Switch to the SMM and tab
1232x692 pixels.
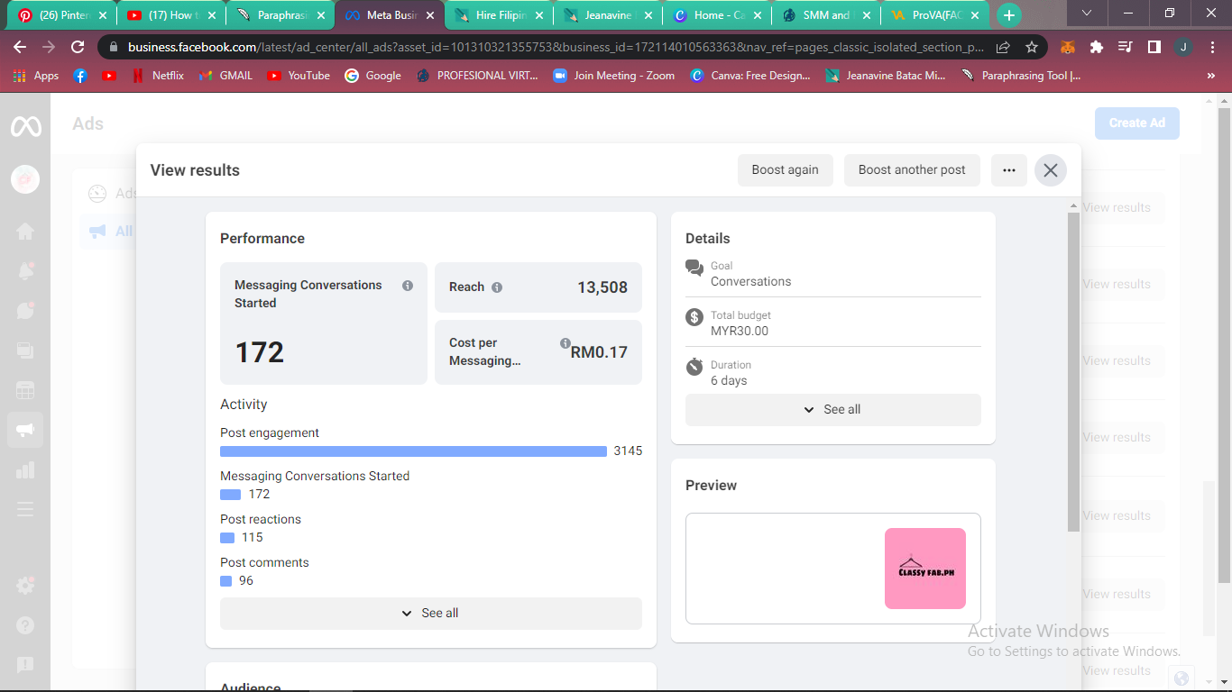click(x=826, y=15)
